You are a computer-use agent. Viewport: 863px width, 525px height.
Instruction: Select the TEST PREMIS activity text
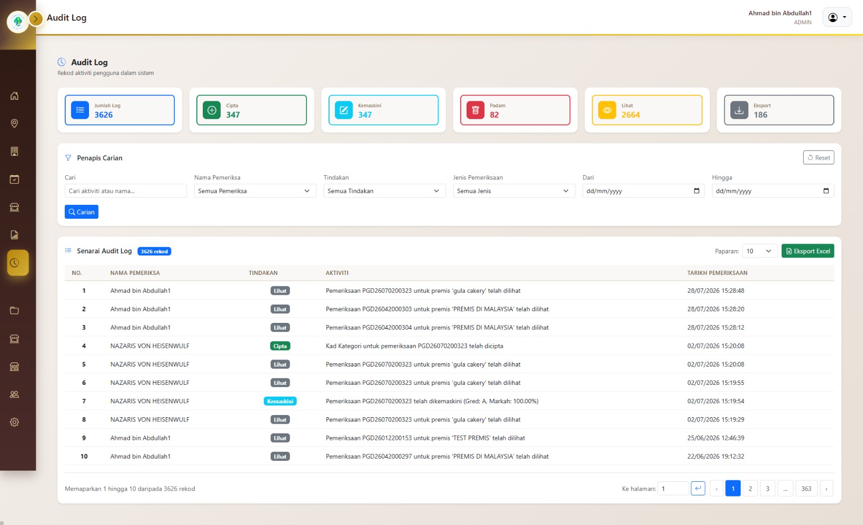click(x=425, y=438)
